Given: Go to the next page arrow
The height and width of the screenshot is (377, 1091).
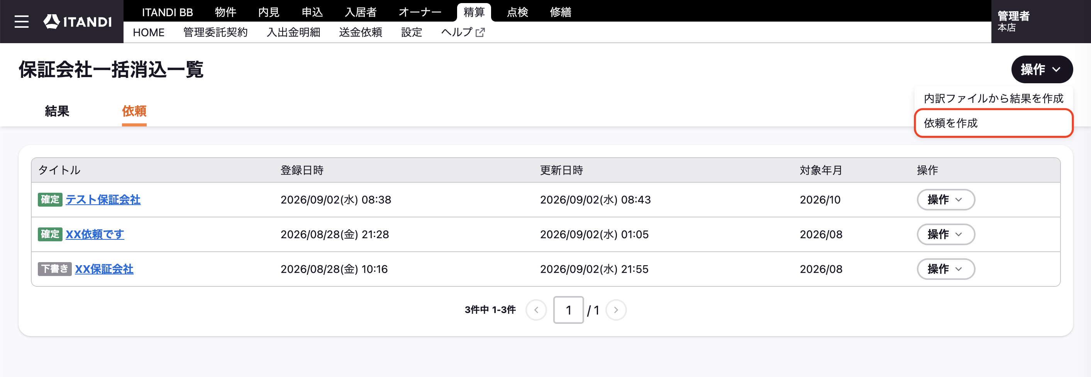Looking at the screenshot, I should coord(616,310).
